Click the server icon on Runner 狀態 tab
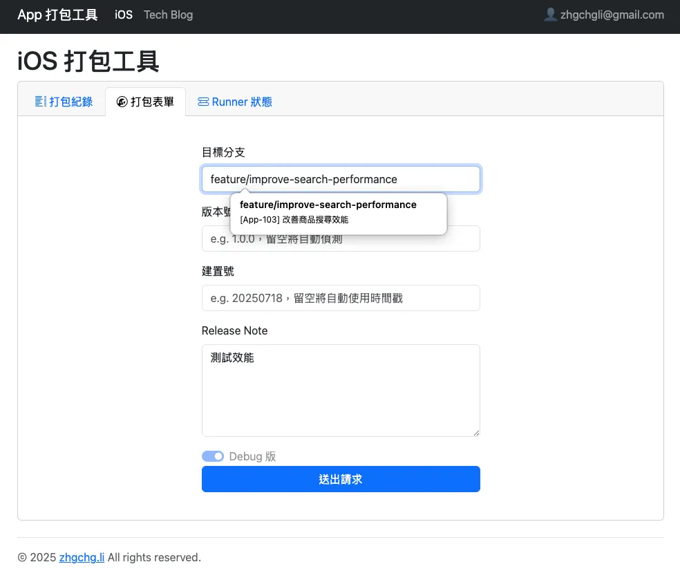The image size is (680, 571). pos(203,102)
